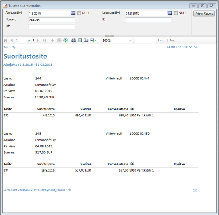Screen dimensions: 219x215
Task: Go to next page of report
Action: click(38, 40)
